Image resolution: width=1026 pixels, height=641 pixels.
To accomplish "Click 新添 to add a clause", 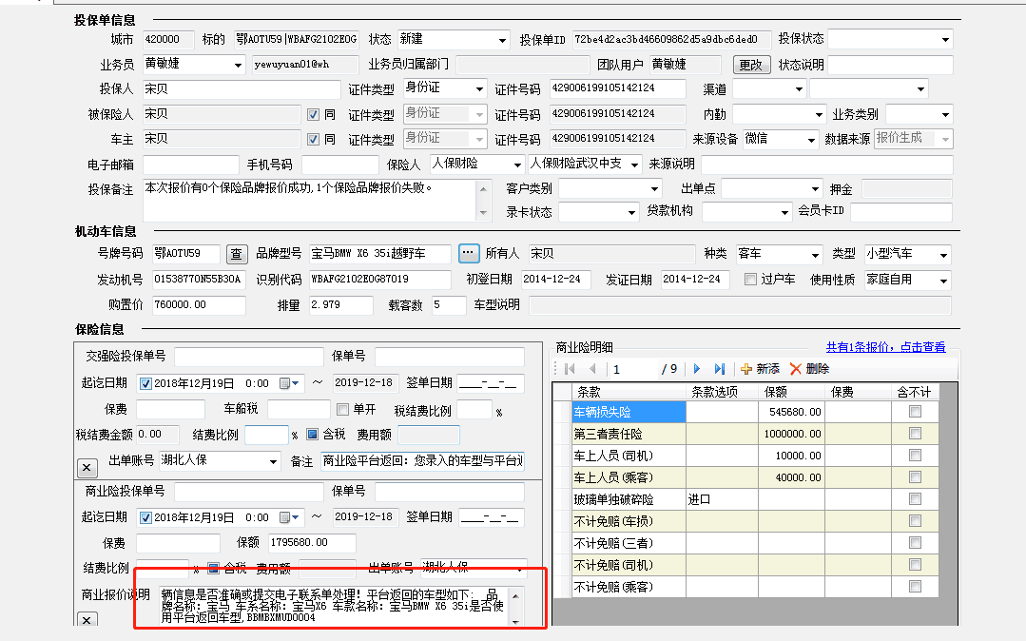I will click(x=760, y=369).
